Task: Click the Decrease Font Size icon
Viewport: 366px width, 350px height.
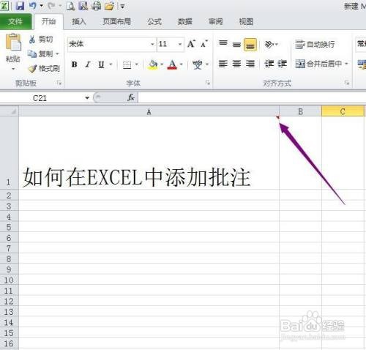Action: [x=204, y=44]
